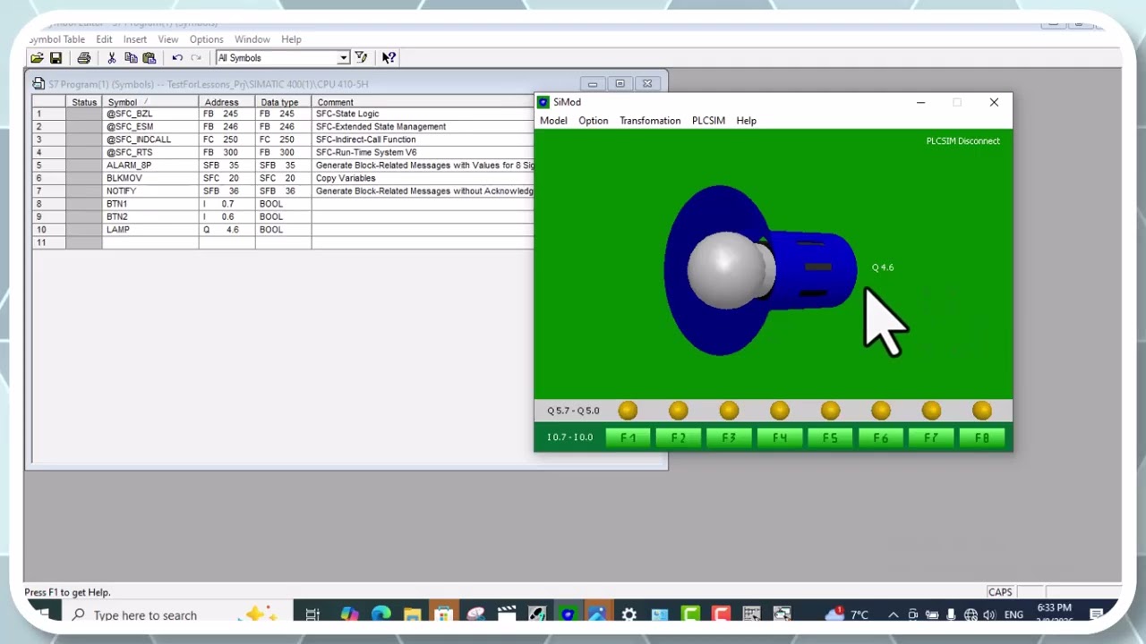Viewport: 1146px width, 644px height.
Task: Open Settings gear from the taskbar
Action: tap(629, 614)
